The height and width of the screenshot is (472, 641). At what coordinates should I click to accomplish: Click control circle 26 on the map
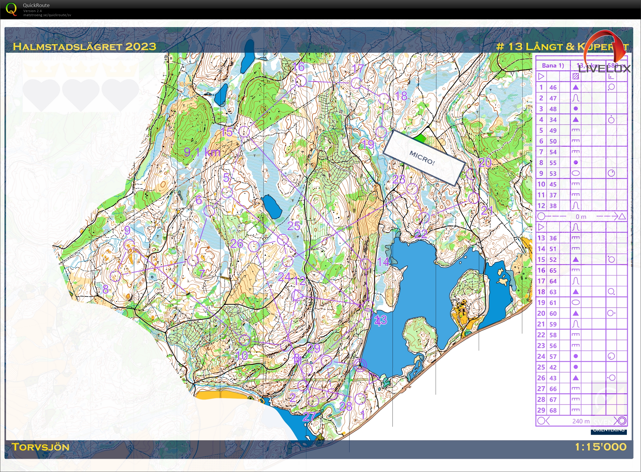coord(254,246)
